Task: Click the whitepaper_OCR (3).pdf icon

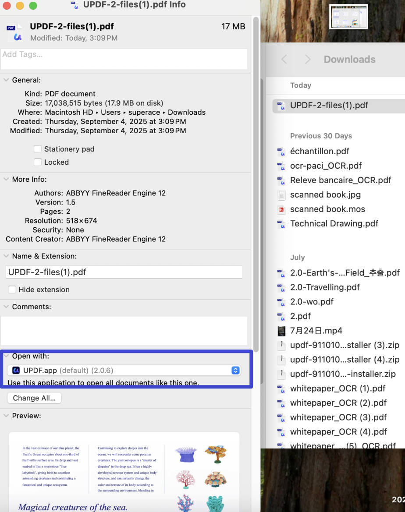Action: (281, 418)
